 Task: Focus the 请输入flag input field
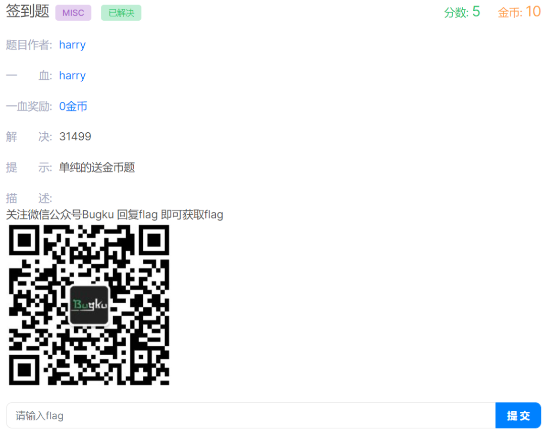[x=251, y=415]
